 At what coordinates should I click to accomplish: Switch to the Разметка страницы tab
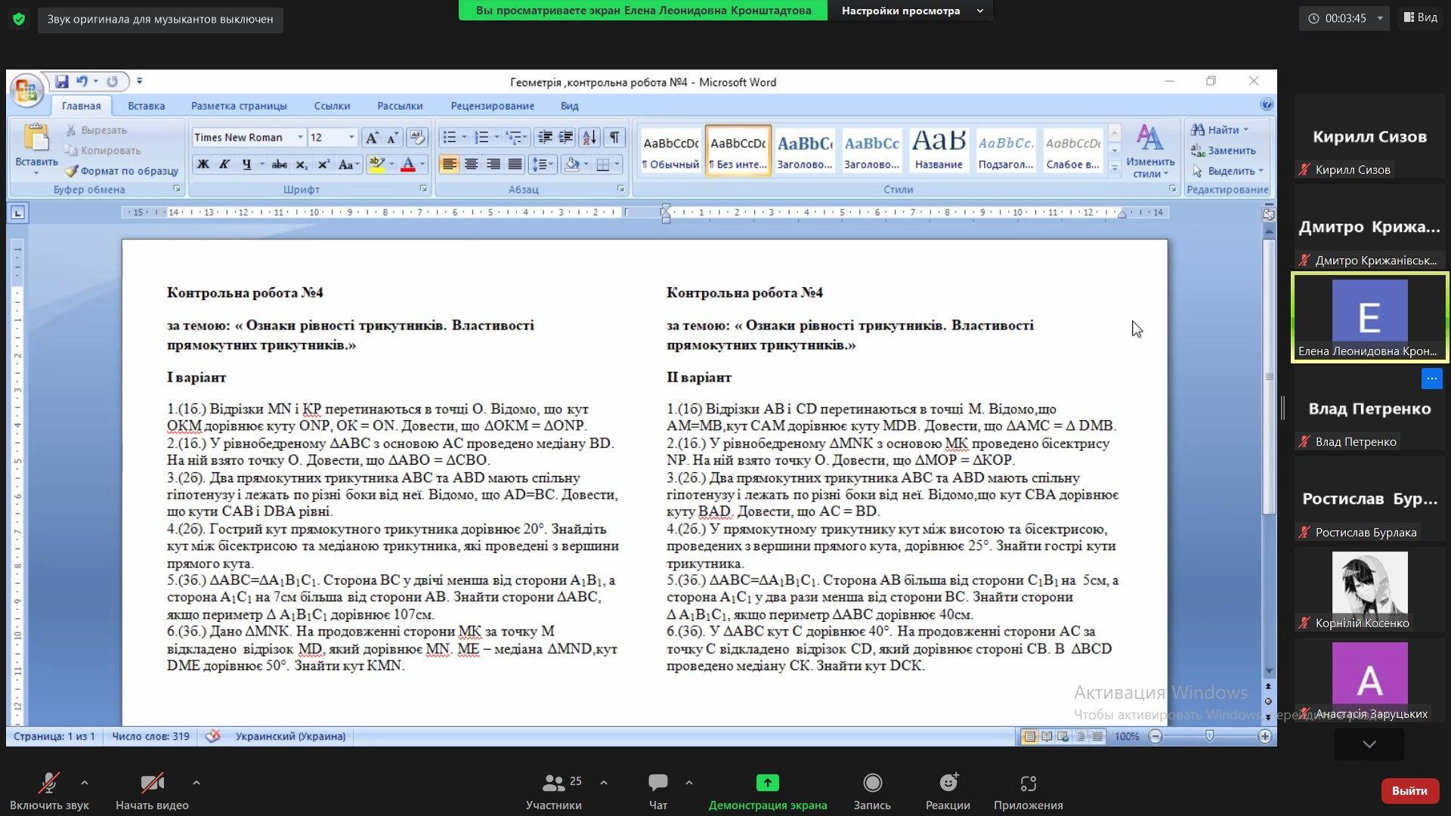[239, 106]
